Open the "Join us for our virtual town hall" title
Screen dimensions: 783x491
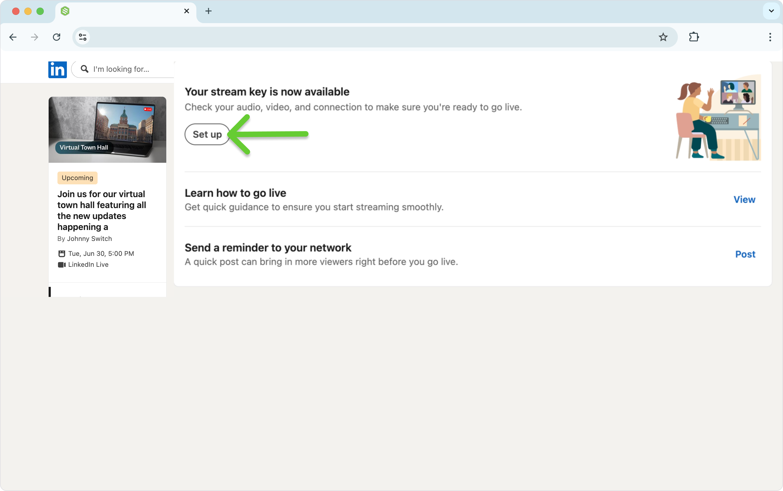102,210
